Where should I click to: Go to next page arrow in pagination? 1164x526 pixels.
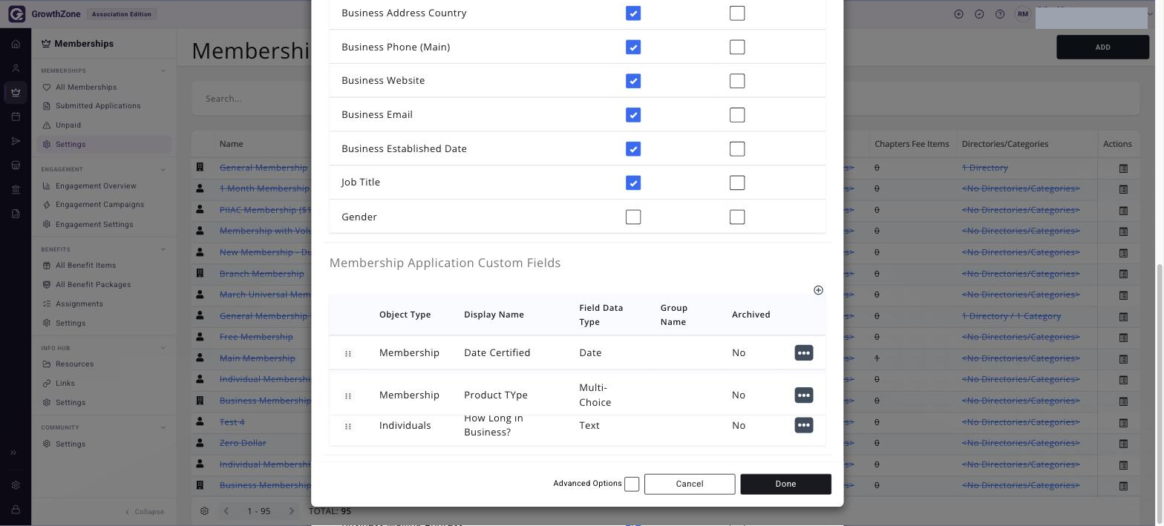pos(292,511)
